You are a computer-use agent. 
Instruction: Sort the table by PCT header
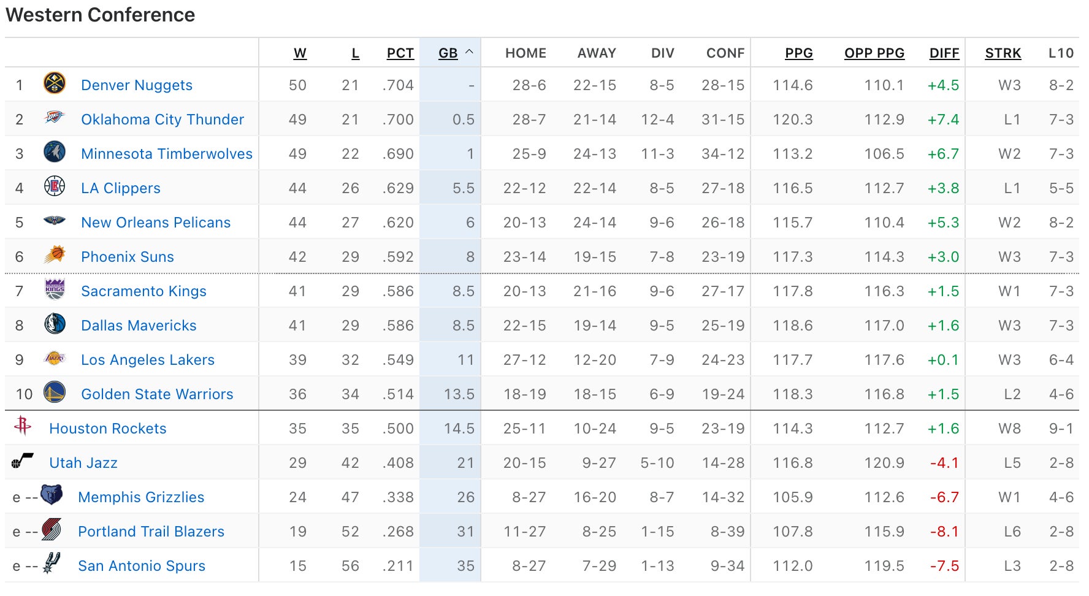point(400,53)
